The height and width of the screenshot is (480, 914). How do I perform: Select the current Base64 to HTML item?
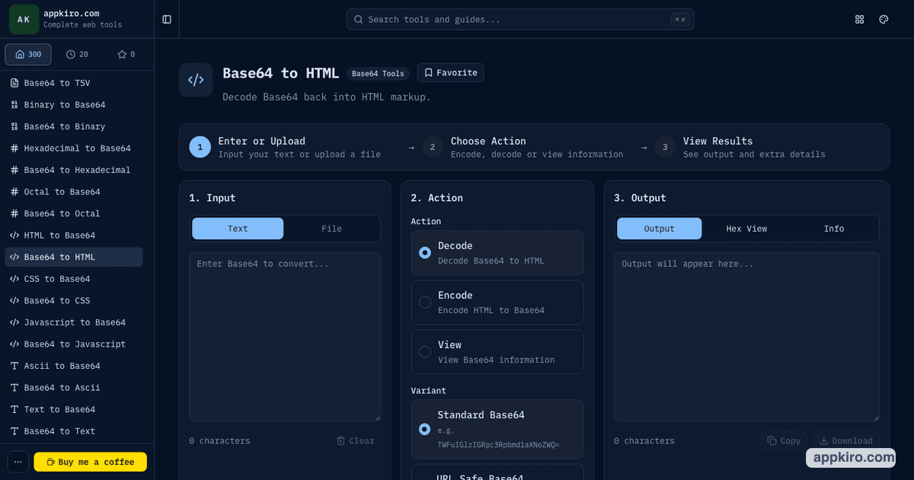click(x=74, y=257)
